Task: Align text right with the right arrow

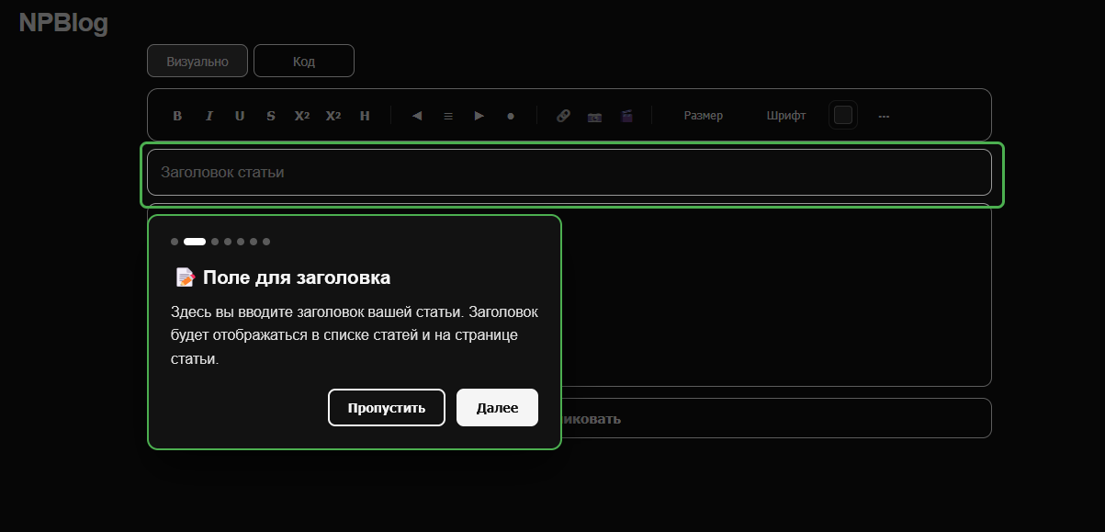Action: (x=479, y=116)
